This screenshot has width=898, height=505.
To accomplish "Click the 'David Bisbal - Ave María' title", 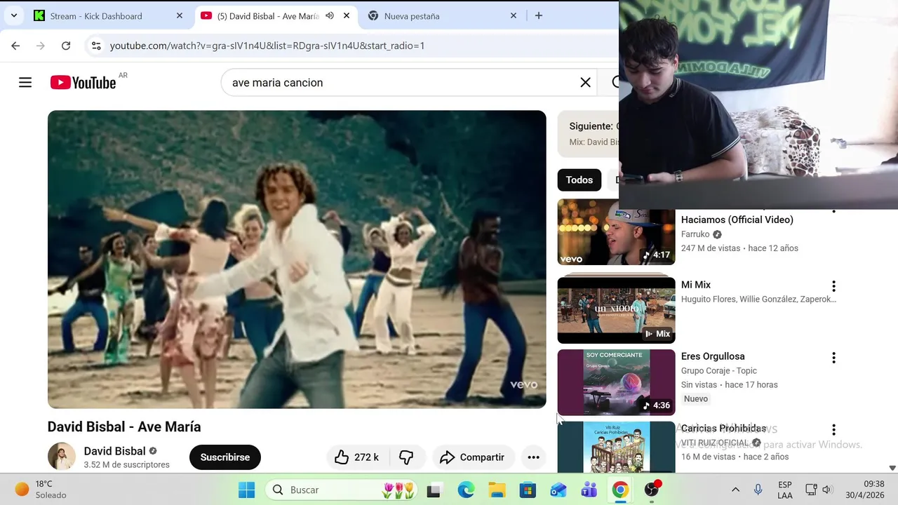I will [x=124, y=426].
